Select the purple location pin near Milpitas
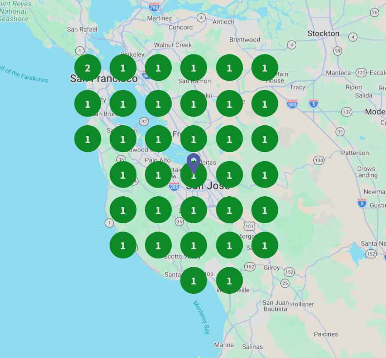 194,163
